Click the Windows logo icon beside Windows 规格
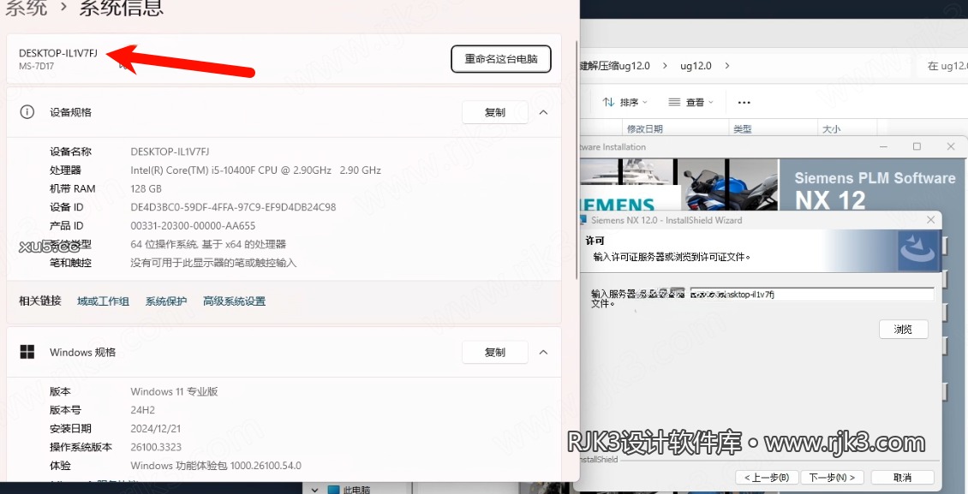Viewport: 968px width, 494px height. [27, 352]
